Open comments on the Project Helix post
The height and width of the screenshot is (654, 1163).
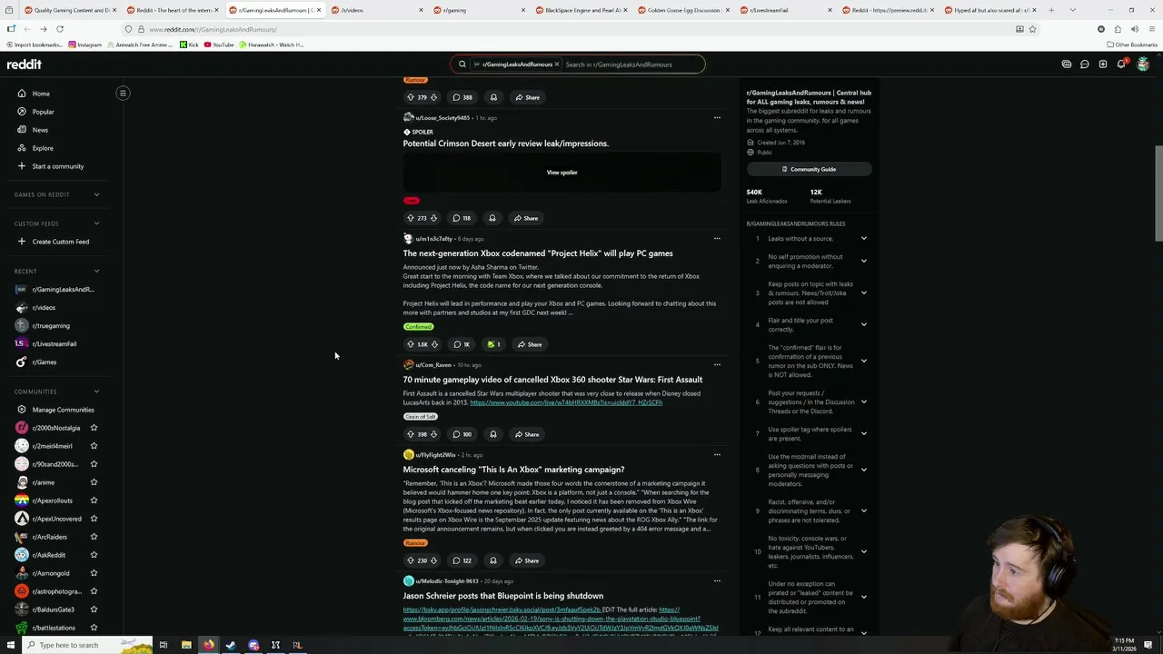[462, 344]
